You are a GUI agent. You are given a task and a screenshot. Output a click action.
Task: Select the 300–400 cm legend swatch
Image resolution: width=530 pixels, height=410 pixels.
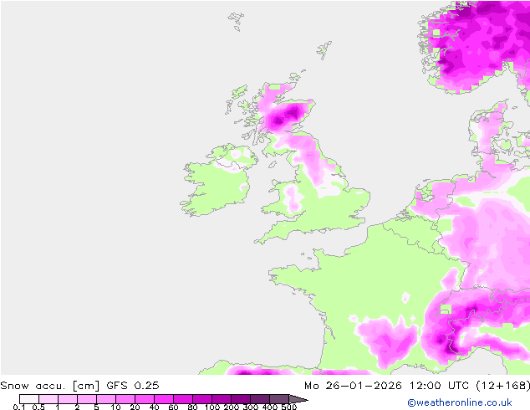pos(260,399)
